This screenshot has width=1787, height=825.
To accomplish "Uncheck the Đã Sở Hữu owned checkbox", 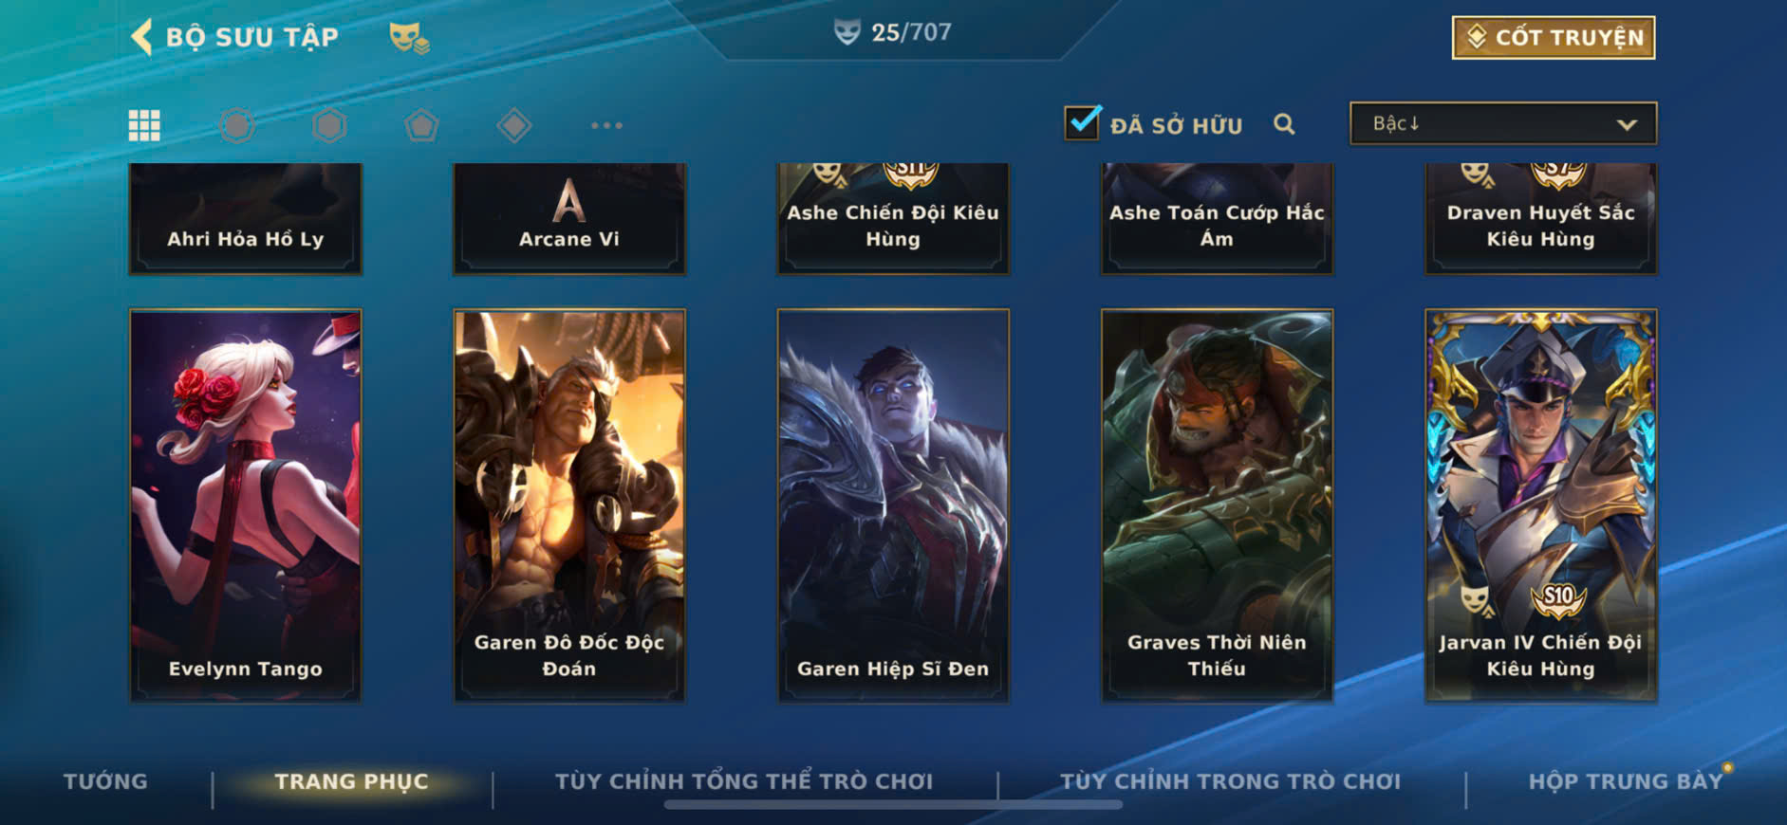I will [x=1083, y=123].
